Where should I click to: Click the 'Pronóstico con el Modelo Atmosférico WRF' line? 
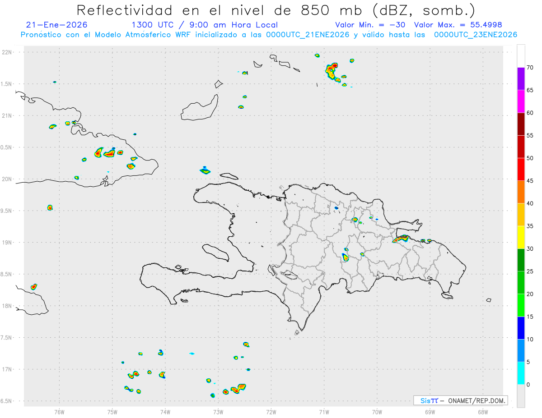tap(269, 35)
